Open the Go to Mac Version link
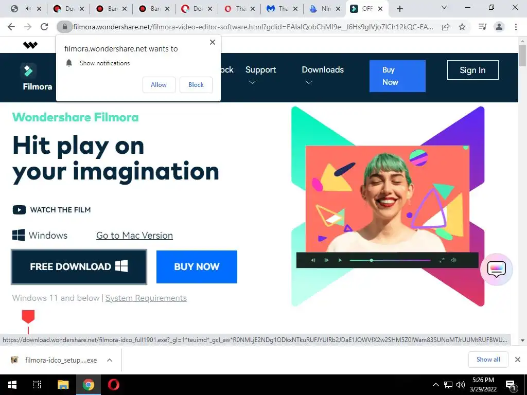 tap(134, 236)
